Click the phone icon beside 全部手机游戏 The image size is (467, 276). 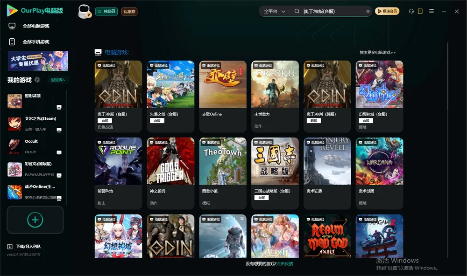point(12,41)
